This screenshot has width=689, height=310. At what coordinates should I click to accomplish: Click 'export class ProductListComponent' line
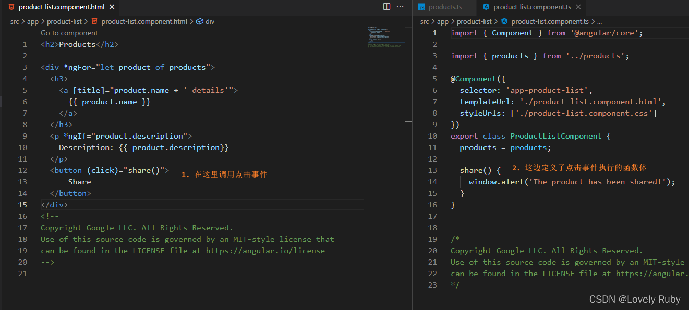pos(531,136)
